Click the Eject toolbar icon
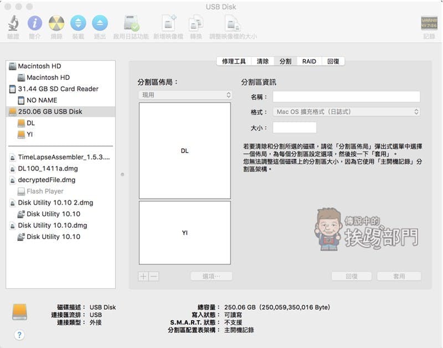The width and height of the screenshot is (443, 348). (x=100, y=23)
